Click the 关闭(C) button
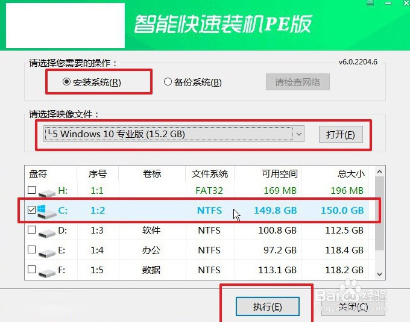Screen dimensions: 410x322 click(353, 306)
